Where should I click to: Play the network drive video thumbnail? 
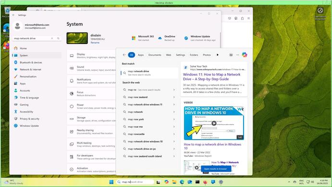tap(214, 123)
